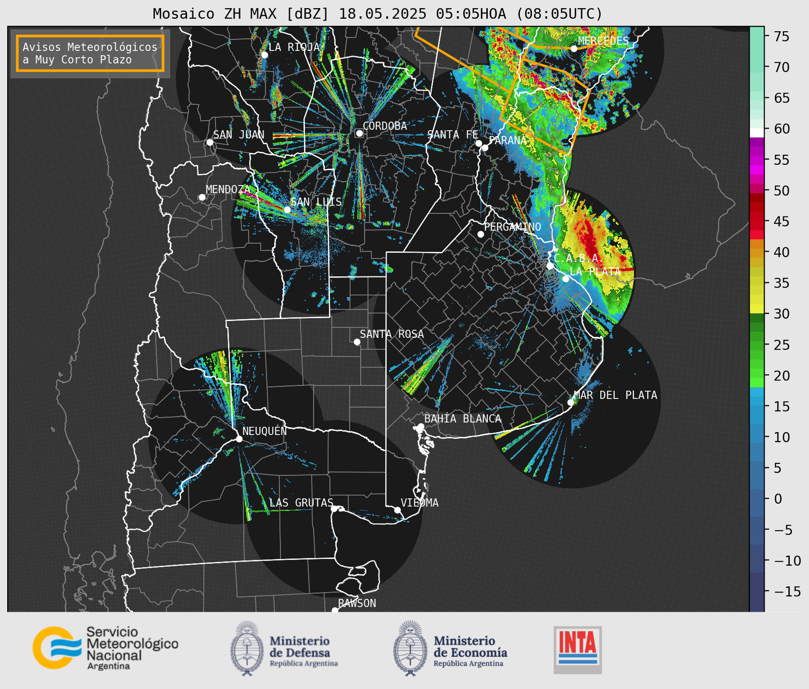Click the −15 dBZ scale label
This screenshot has width=809, height=689.
click(784, 591)
